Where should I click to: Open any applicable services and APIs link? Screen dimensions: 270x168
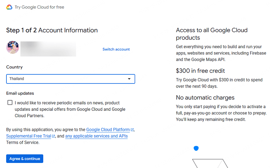point(97,136)
